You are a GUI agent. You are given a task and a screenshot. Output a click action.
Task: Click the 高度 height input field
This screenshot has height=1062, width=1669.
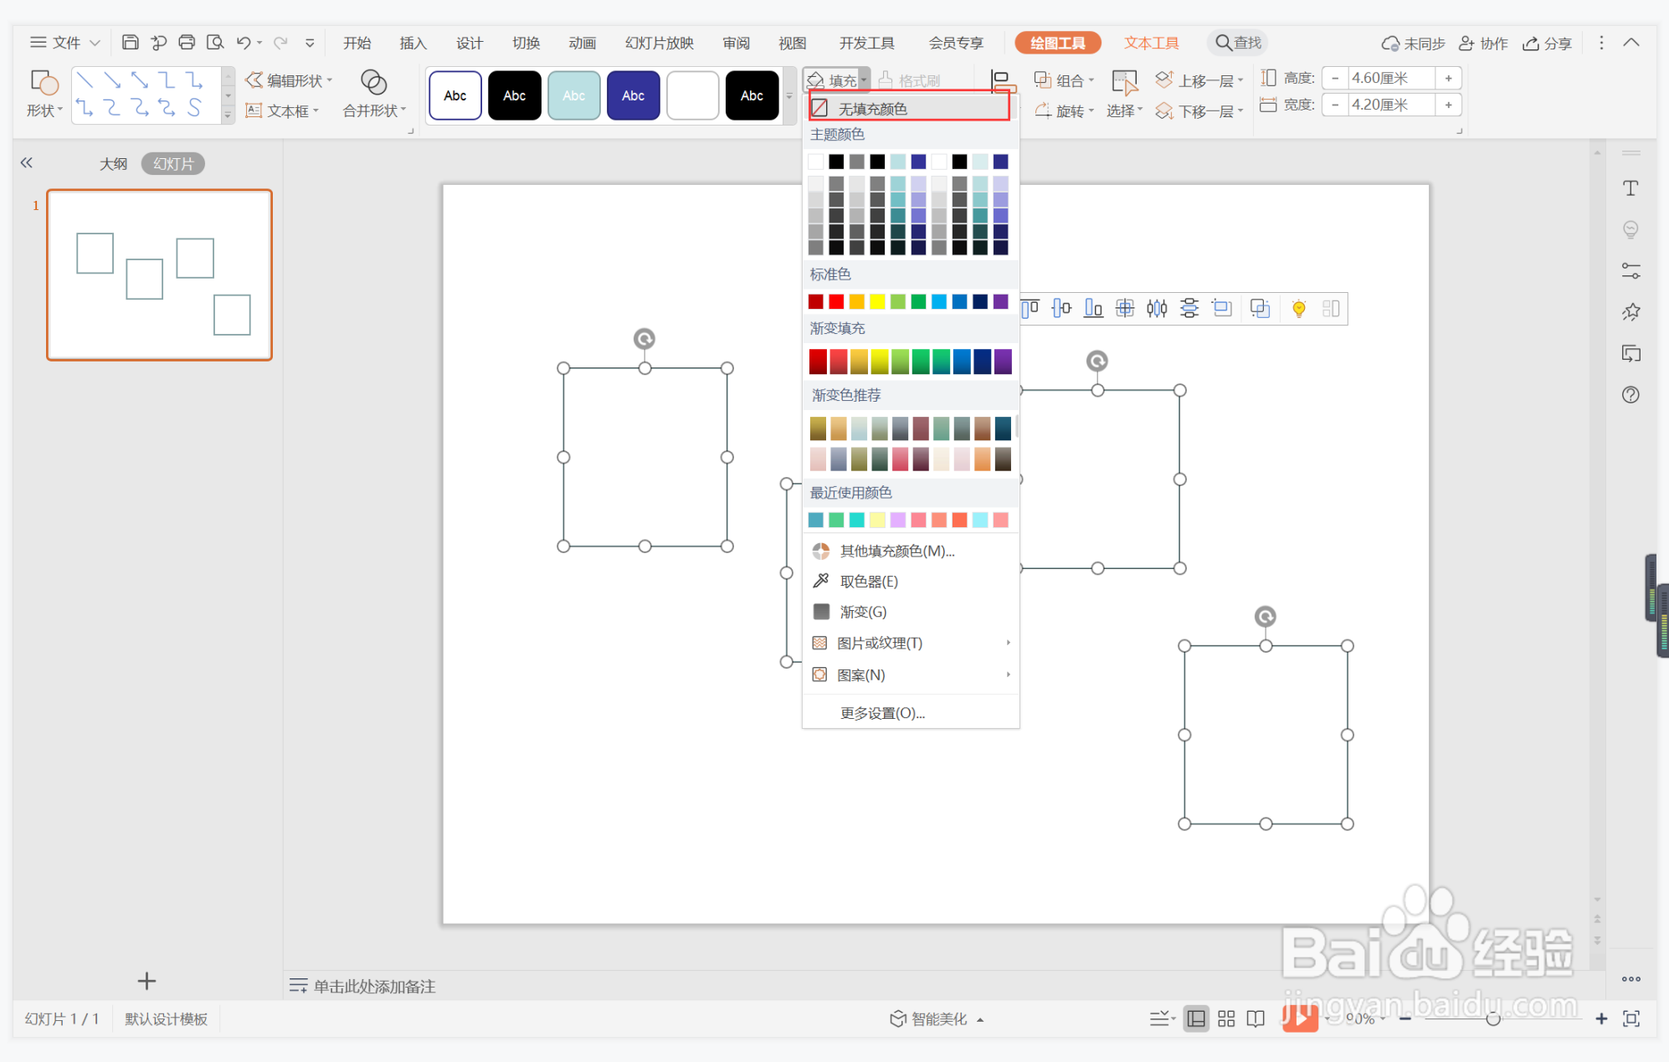(x=1390, y=78)
